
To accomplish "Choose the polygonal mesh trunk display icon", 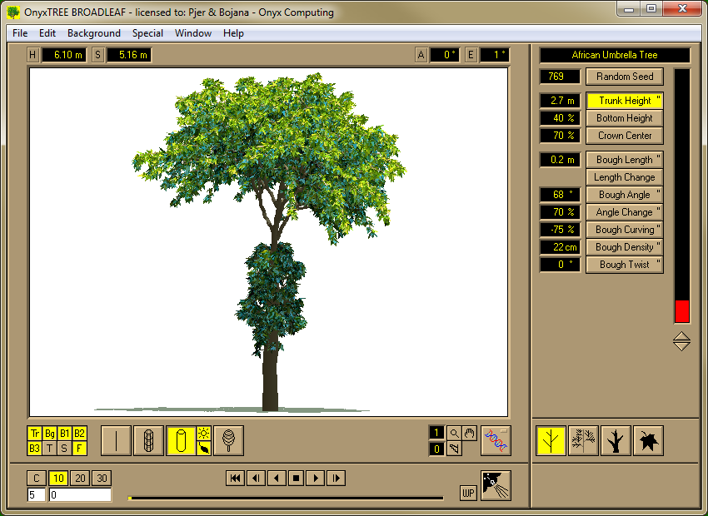I will click(148, 440).
